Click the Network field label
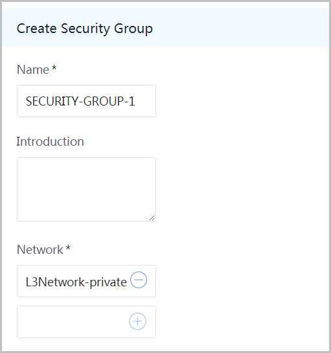The height and width of the screenshot is (353, 331). click(40, 249)
